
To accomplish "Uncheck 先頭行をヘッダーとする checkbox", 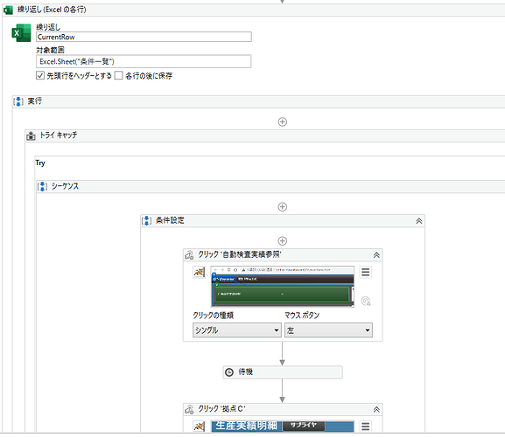I will coord(40,75).
